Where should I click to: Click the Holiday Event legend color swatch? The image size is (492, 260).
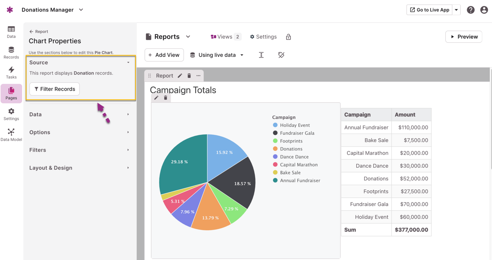point(275,125)
